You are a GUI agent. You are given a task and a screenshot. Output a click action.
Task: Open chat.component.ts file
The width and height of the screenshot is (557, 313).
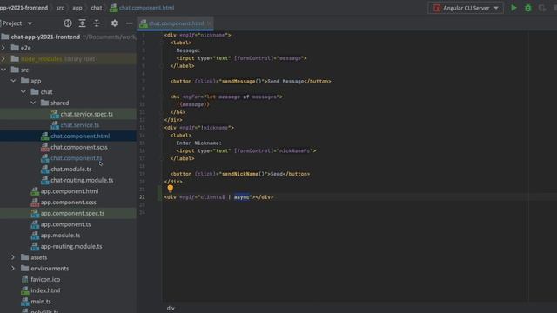pyautogui.click(x=76, y=158)
